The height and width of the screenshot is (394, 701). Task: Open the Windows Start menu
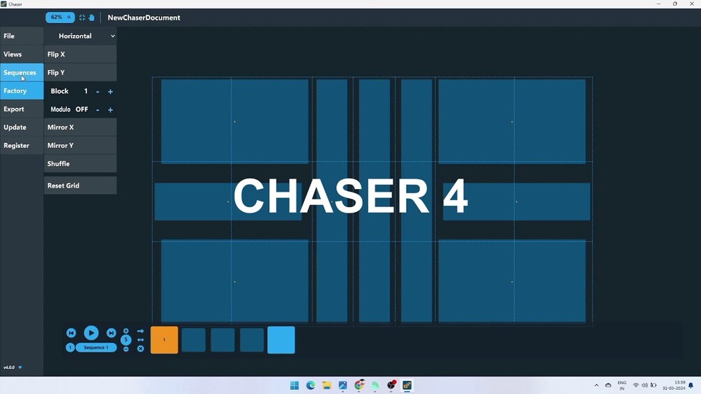[294, 386]
